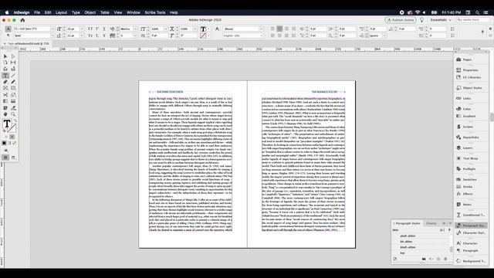Select the Line tool

(x=13, y=76)
